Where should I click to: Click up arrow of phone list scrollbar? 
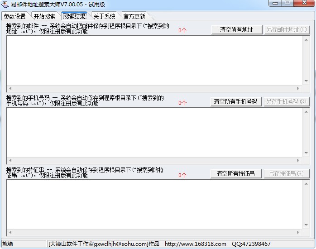pyautogui.click(x=306, y=112)
